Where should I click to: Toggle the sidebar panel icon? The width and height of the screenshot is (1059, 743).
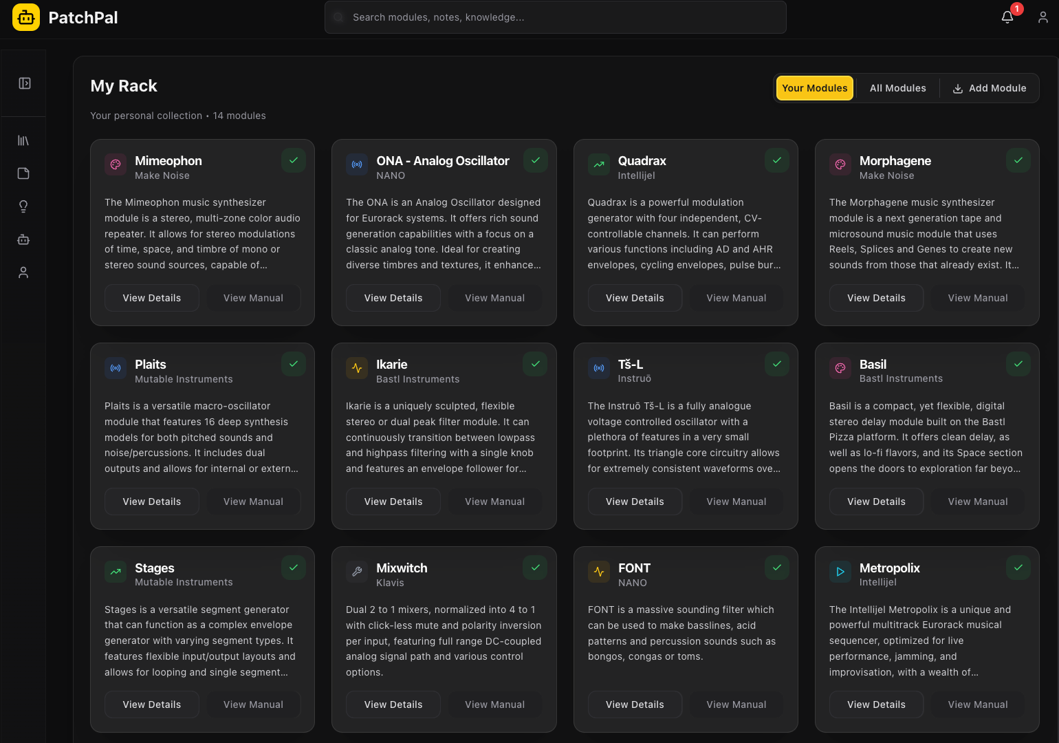pos(25,83)
